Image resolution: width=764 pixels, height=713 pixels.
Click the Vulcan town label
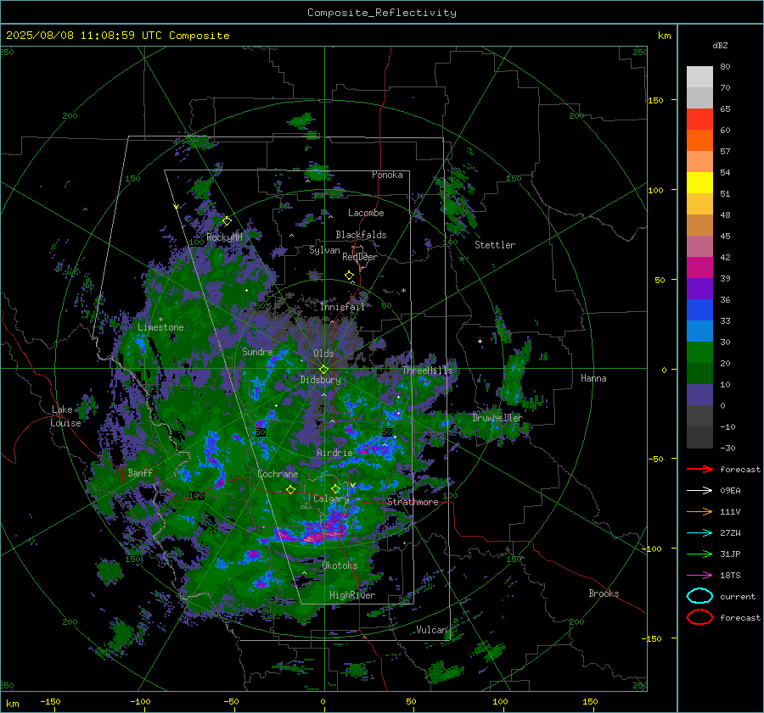tap(431, 630)
